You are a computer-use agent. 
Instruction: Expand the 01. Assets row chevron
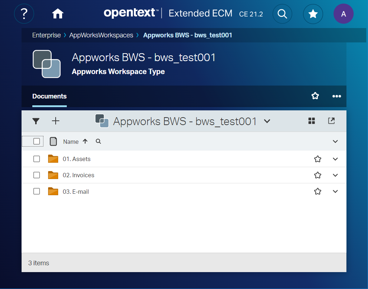[335, 159]
